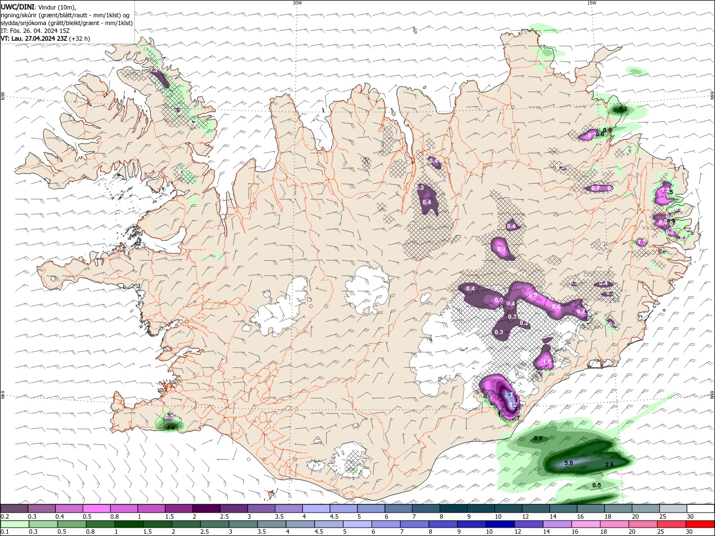The width and height of the screenshot is (715, 536).
Task: Click the 2.6 rainfall value offshore
Action: [609, 465]
